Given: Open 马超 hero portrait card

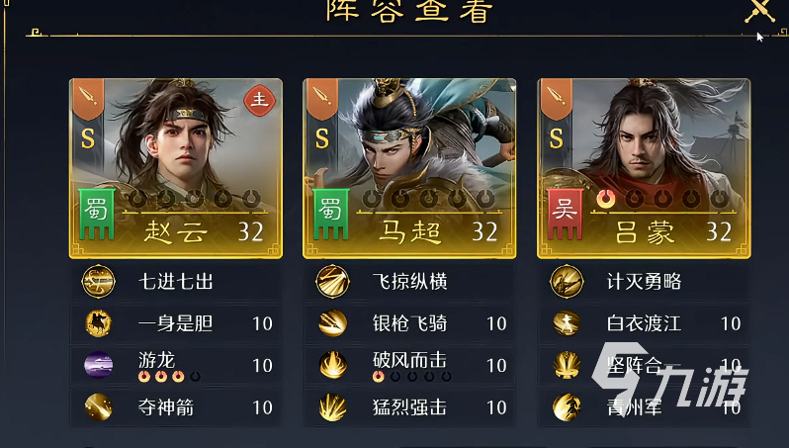Looking at the screenshot, I should click(409, 169).
